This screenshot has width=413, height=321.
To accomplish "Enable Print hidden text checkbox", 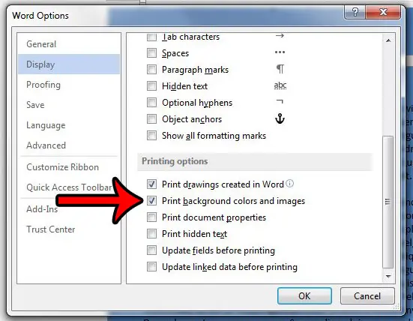I will pyautogui.click(x=151, y=234).
